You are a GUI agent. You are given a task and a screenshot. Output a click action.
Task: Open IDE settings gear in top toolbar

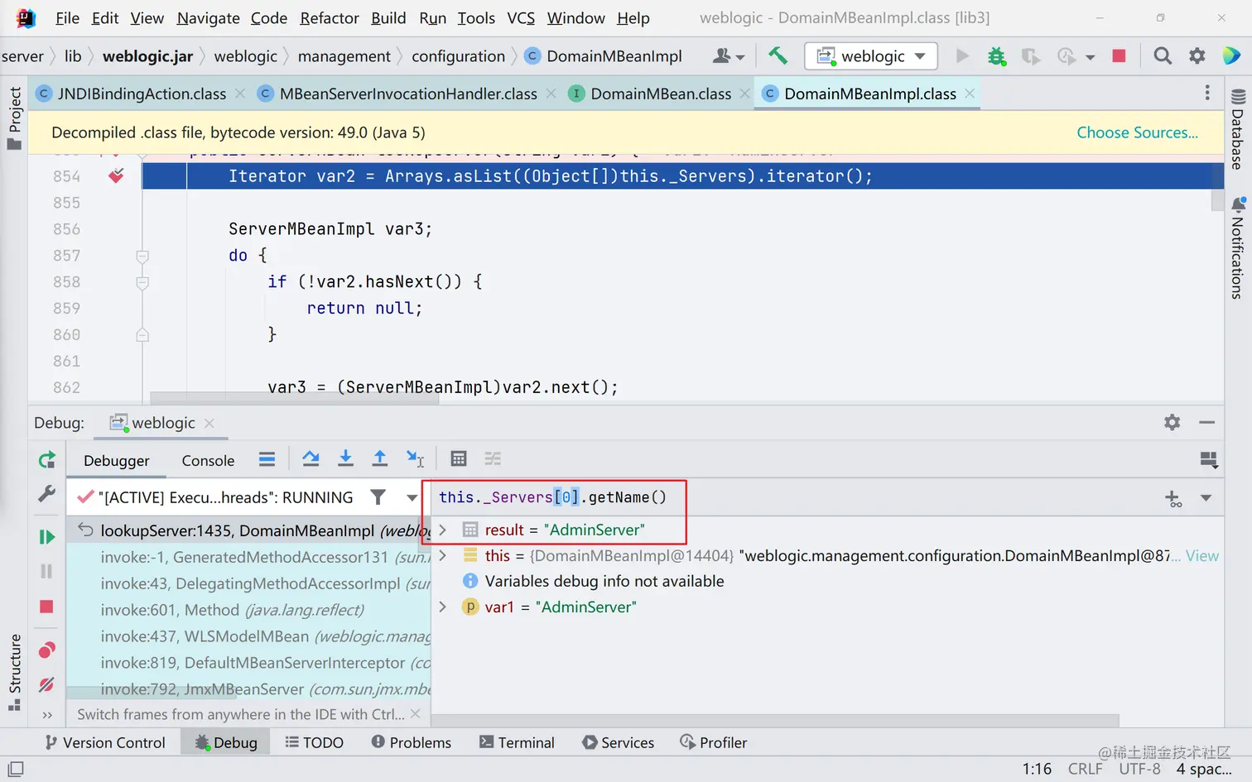[x=1197, y=55]
